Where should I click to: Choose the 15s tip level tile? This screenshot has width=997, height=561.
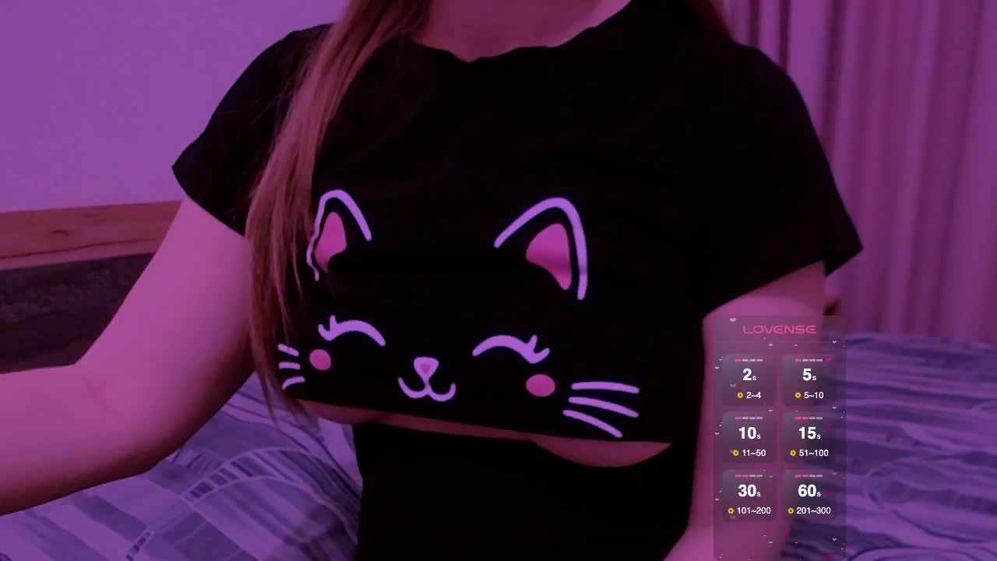809,438
